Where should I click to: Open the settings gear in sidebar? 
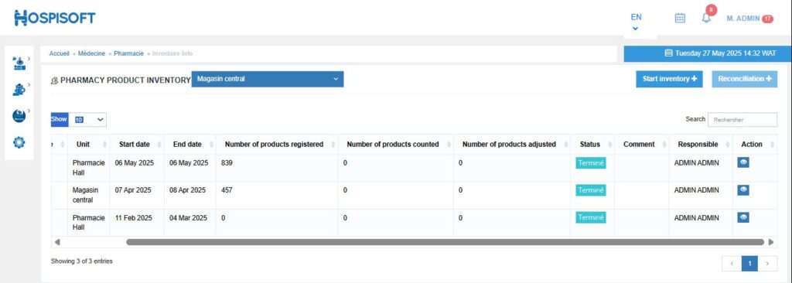19,142
